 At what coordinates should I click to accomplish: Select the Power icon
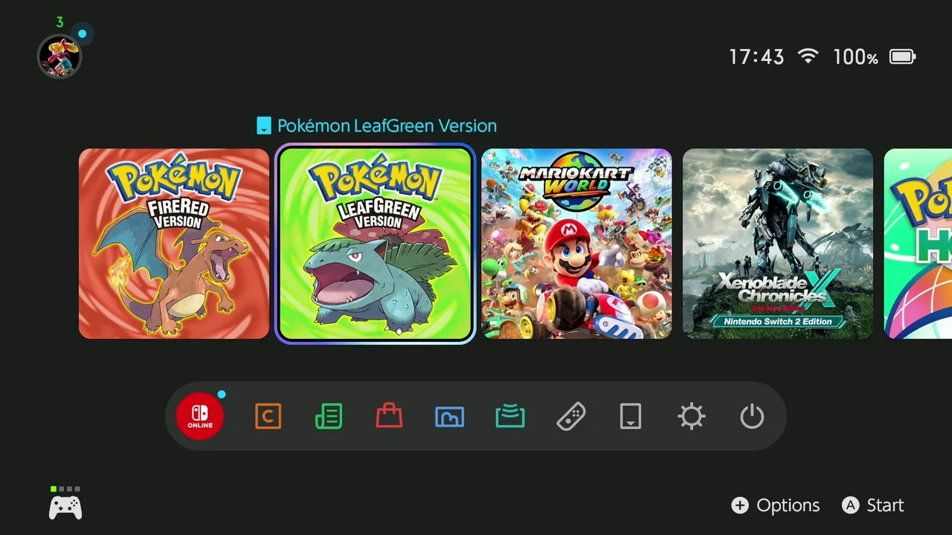(x=752, y=416)
